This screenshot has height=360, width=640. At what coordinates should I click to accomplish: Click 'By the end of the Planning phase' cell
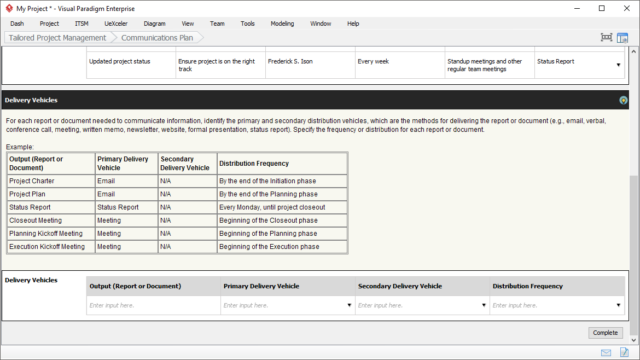pyautogui.click(x=282, y=194)
